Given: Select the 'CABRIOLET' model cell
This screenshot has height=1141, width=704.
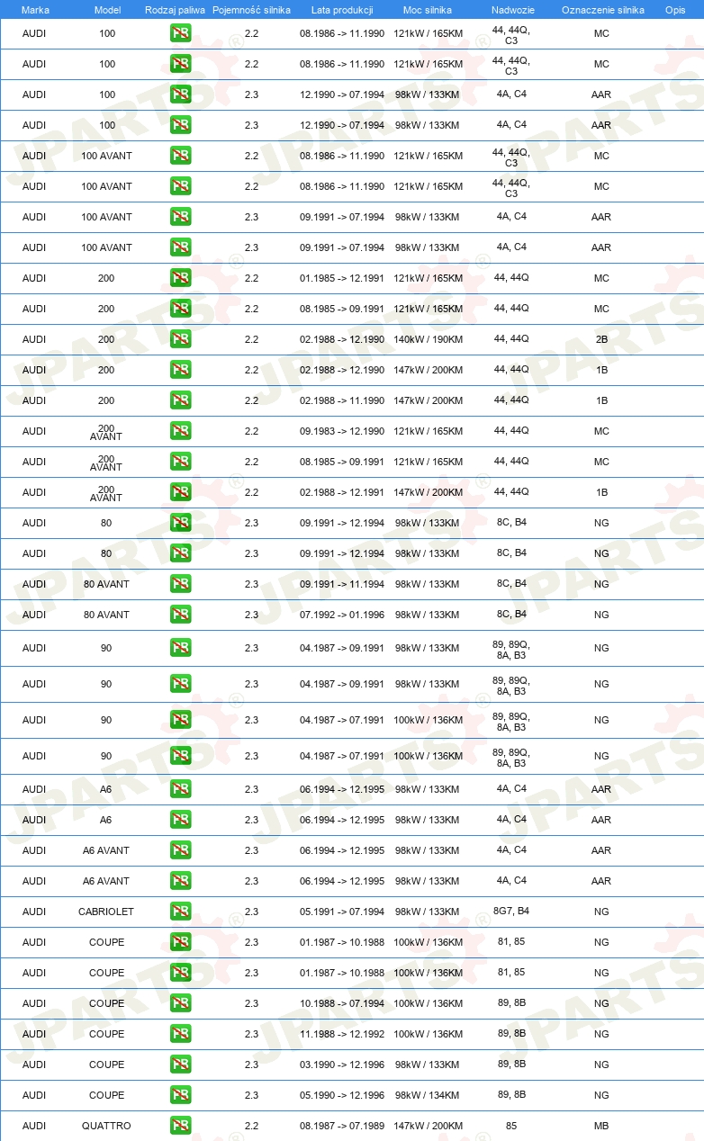Looking at the screenshot, I should click(x=106, y=912).
